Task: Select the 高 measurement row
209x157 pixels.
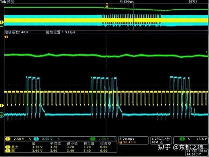Action: click(13, 151)
